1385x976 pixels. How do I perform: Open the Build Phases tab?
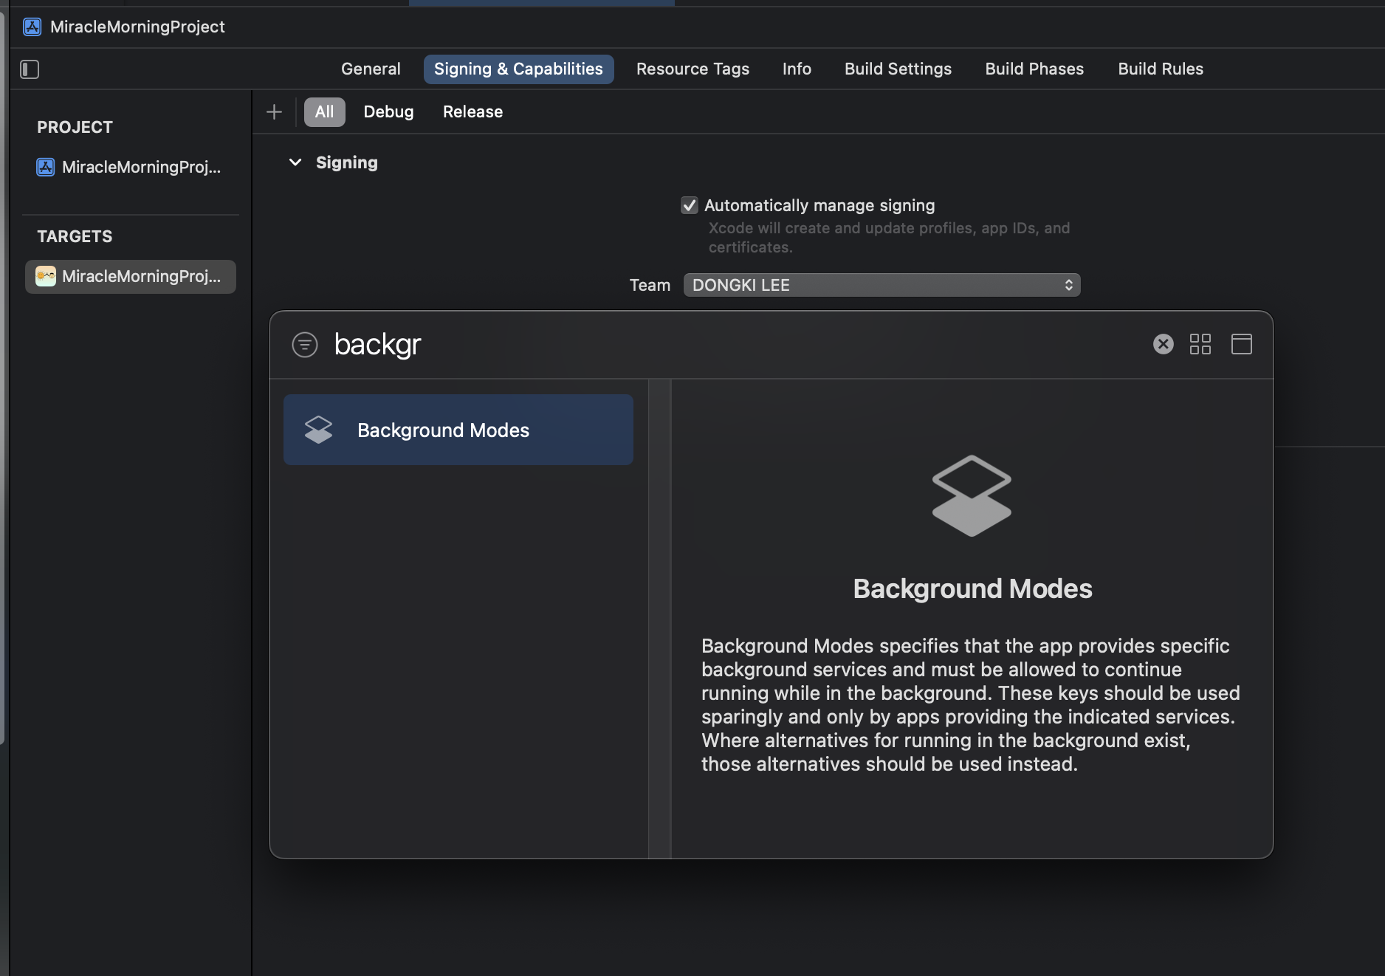click(1034, 69)
